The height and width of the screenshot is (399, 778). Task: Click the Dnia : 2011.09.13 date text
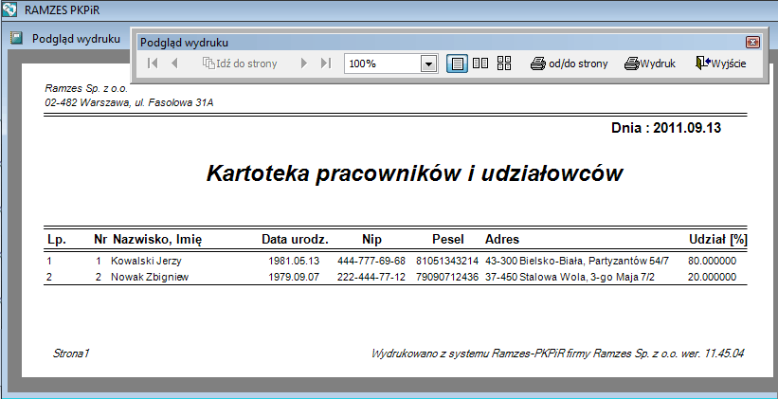coord(666,128)
